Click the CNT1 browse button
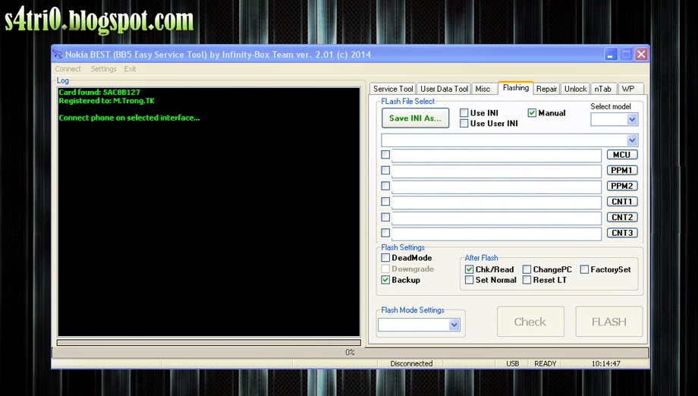The image size is (698, 396). pos(622,201)
